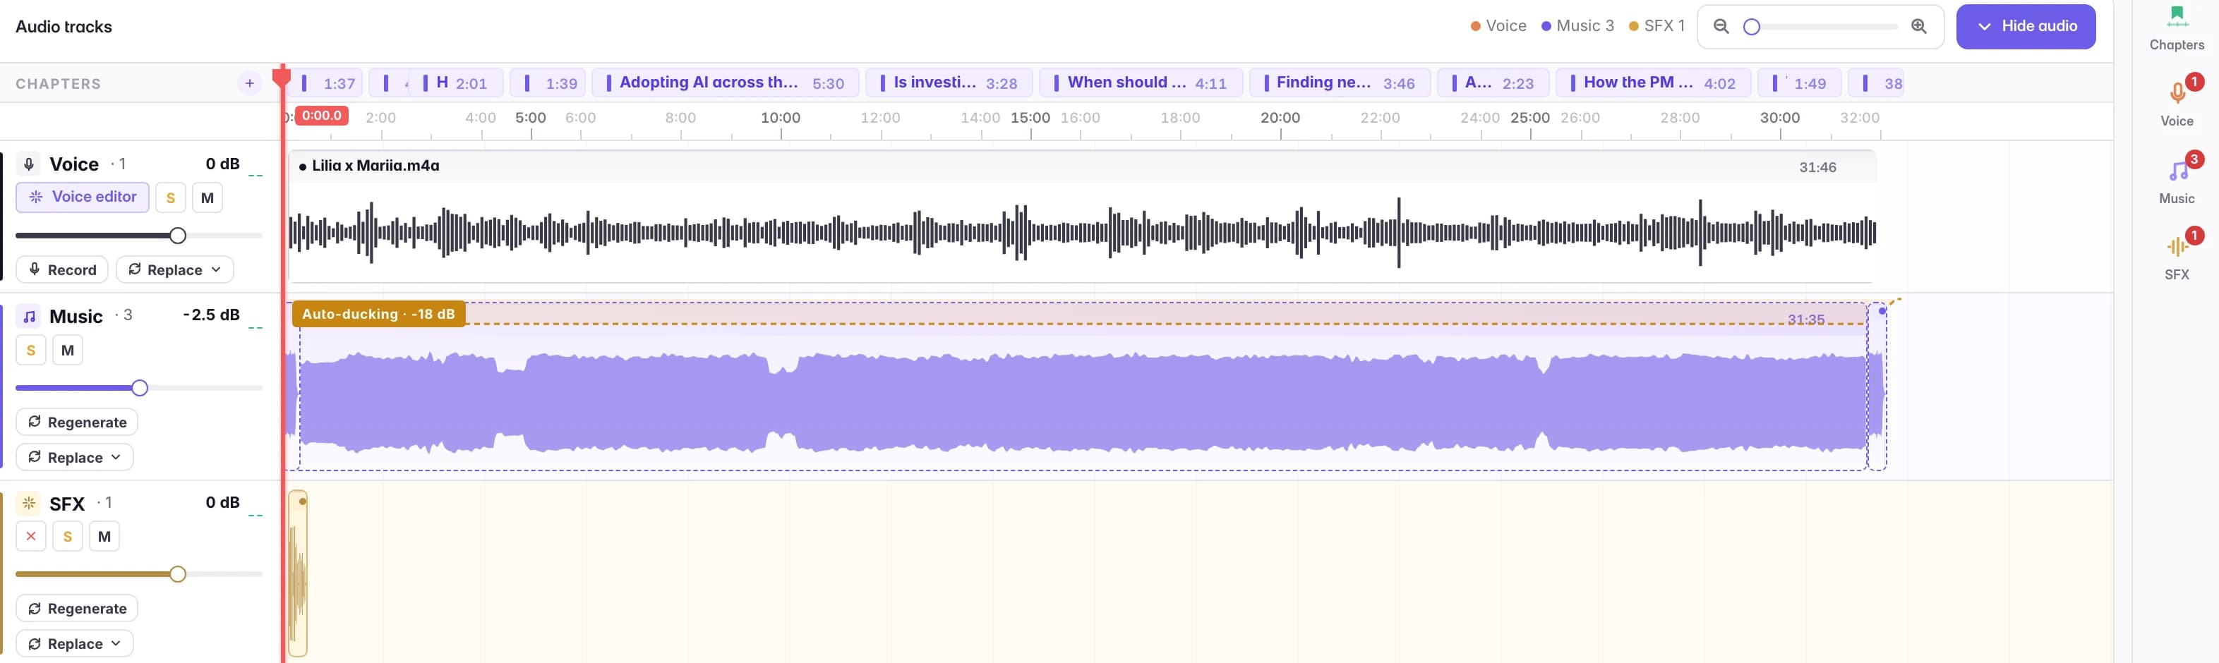The image size is (2219, 663).
Task: Click the 20:00 mark on ruler
Action: (x=1280, y=117)
